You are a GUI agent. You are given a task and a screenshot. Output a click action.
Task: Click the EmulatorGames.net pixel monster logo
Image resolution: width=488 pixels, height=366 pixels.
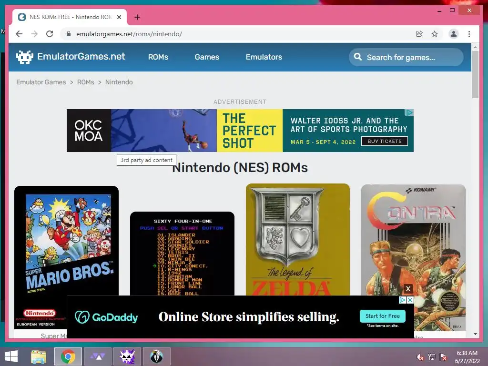tap(25, 57)
